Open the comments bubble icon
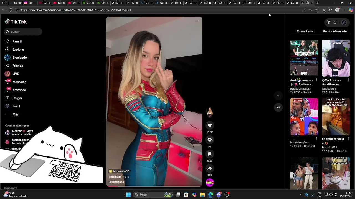This screenshot has width=355, height=199. tap(210, 140)
